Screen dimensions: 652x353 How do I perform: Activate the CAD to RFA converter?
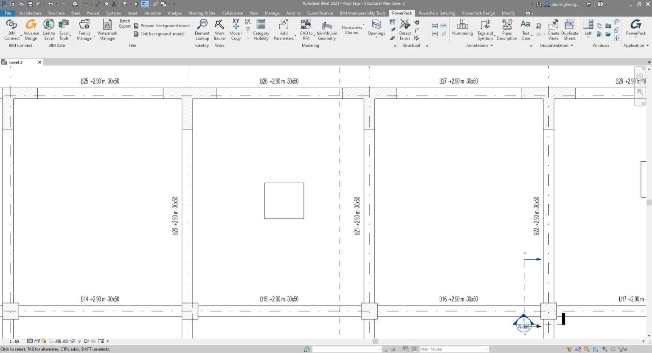tap(306, 30)
